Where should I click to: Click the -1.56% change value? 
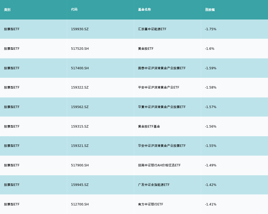click(211, 127)
